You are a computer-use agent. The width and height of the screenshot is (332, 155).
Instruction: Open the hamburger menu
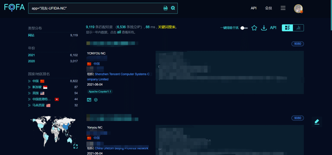(x=283, y=8)
